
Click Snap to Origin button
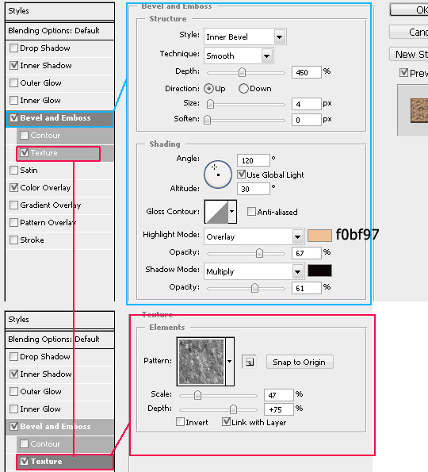pyautogui.click(x=300, y=362)
